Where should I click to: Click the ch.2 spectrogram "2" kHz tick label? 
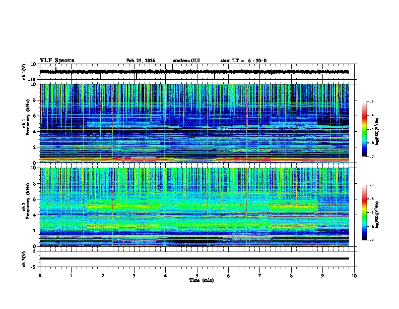tap(35, 231)
